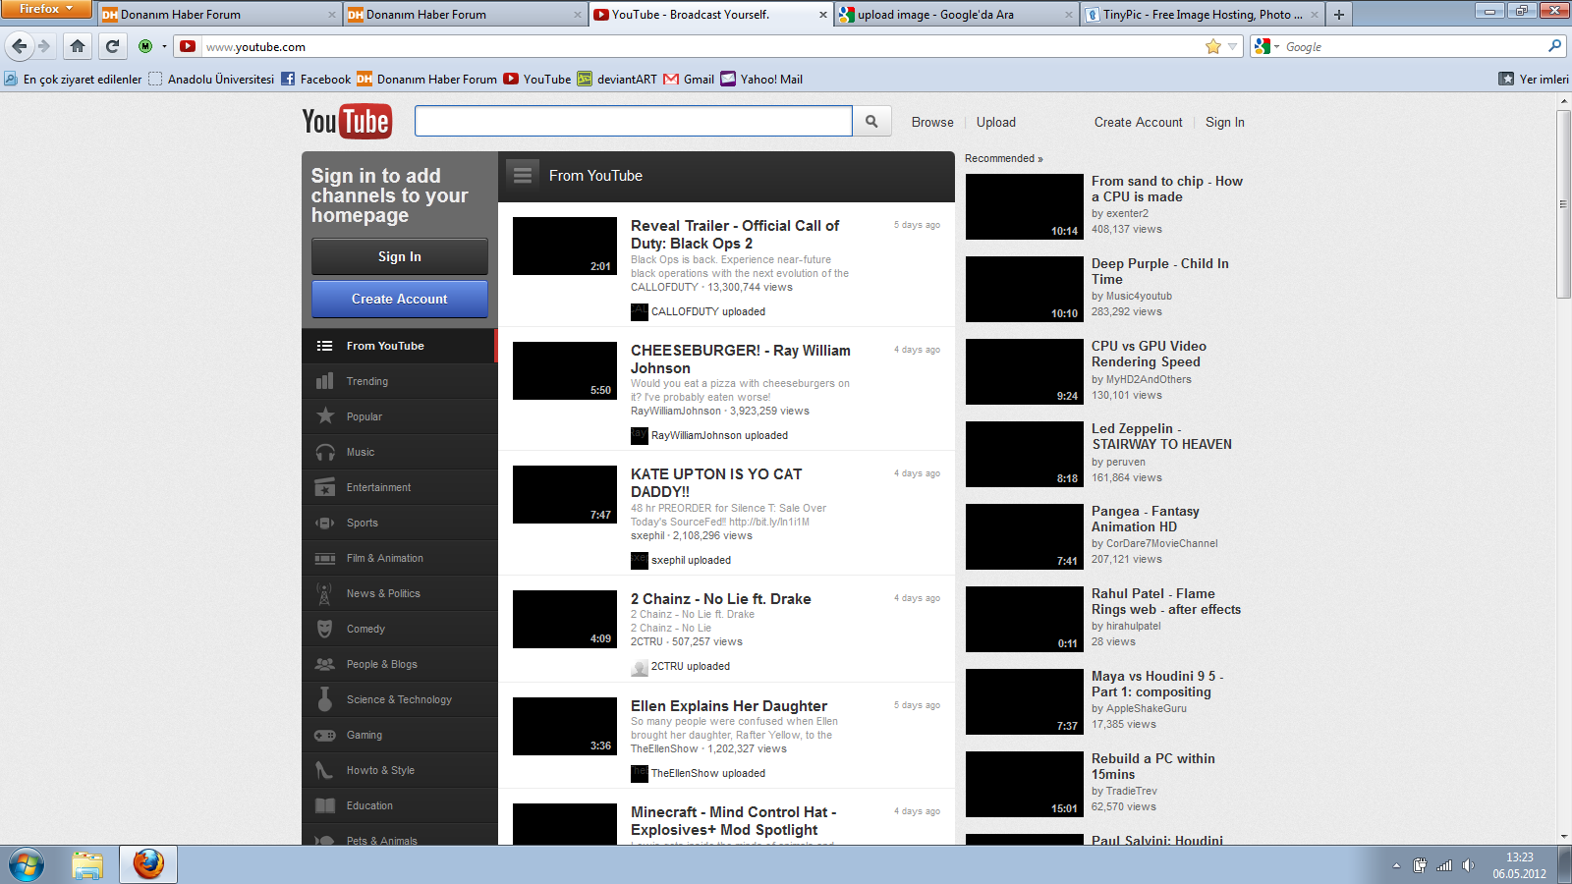This screenshot has width=1572, height=884.
Task: Expand dropdown next to green M icon
Action: point(164,46)
